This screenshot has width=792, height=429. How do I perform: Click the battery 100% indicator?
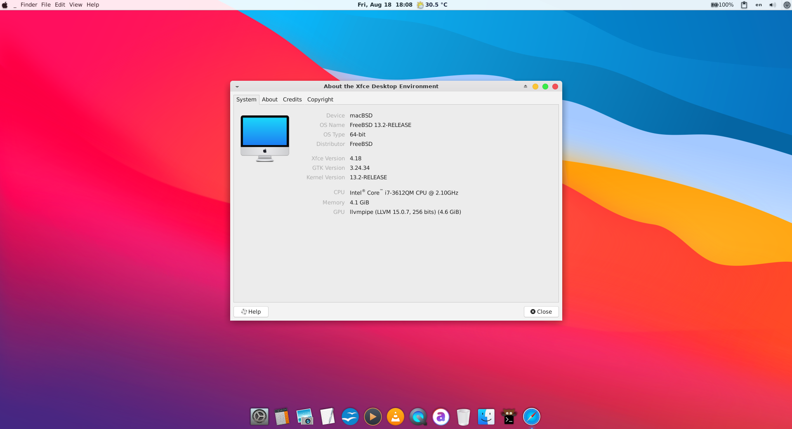[722, 5]
